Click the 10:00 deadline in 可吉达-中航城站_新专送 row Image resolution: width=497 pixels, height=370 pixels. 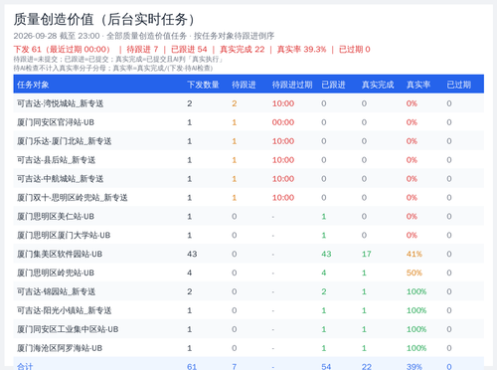point(283,179)
